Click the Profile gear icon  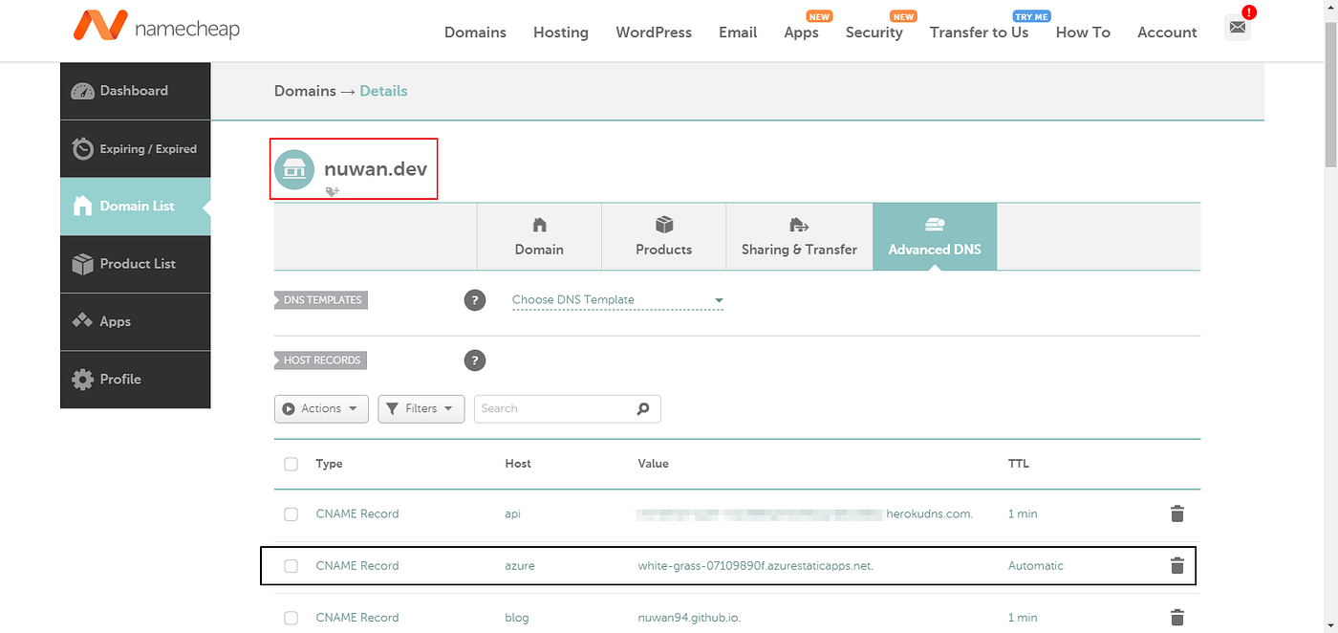(83, 379)
